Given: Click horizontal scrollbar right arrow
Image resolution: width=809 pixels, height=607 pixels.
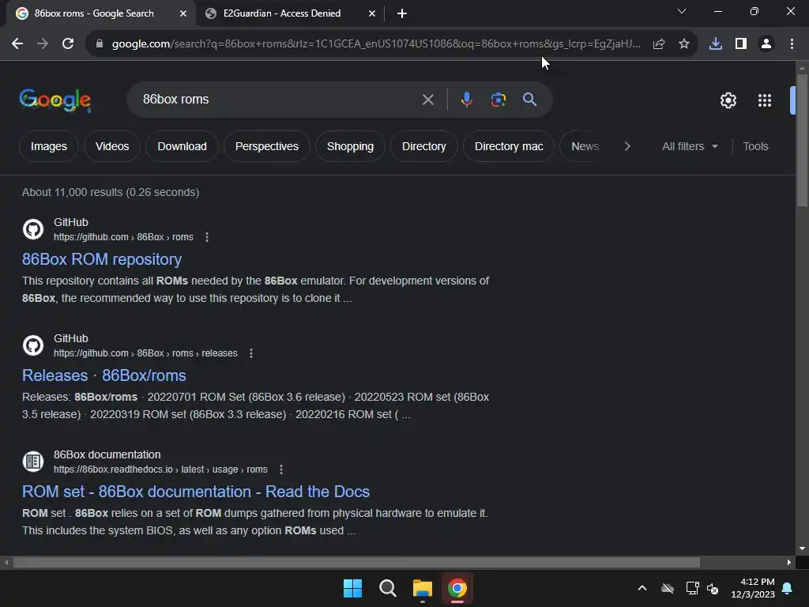Looking at the screenshot, I should [789, 562].
